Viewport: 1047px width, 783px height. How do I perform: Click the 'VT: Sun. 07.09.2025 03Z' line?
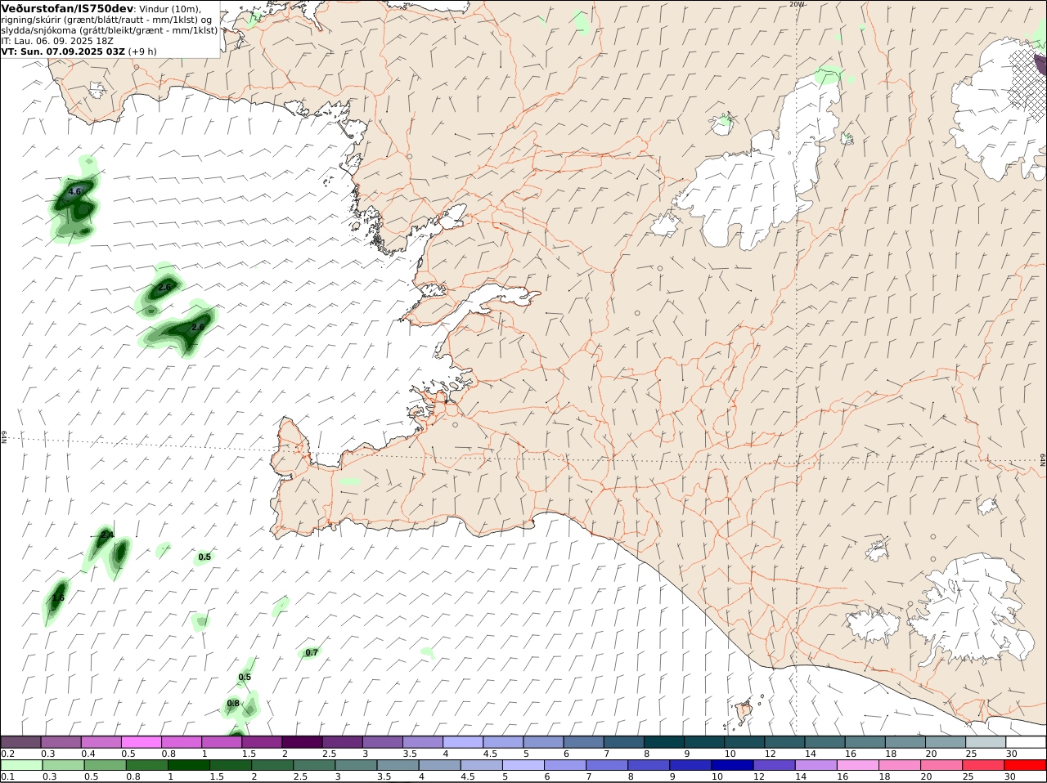coord(63,51)
